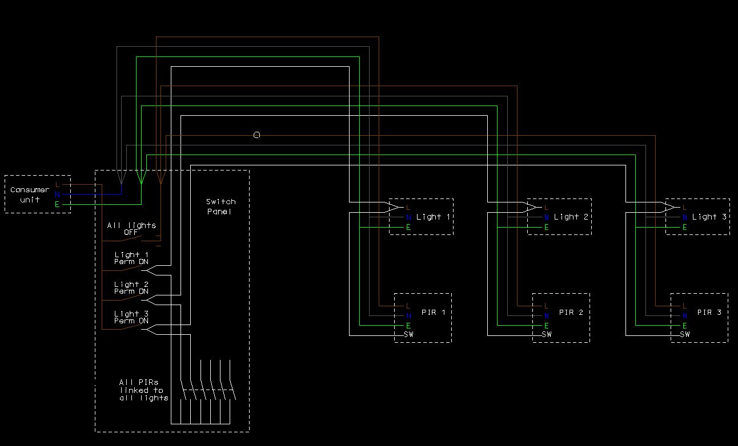Select the small circle on brown wire
738x446 pixels.
(x=256, y=135)
